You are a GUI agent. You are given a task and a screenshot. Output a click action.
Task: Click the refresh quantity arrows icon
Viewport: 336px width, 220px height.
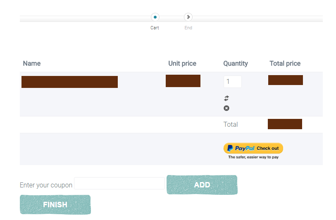click(x=226, y=98)
